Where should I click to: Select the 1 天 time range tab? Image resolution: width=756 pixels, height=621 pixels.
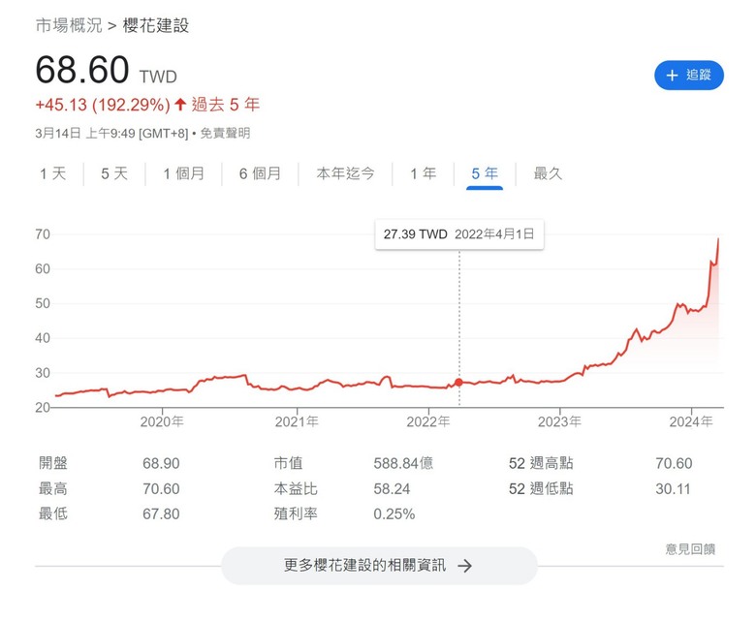[53, 173]
